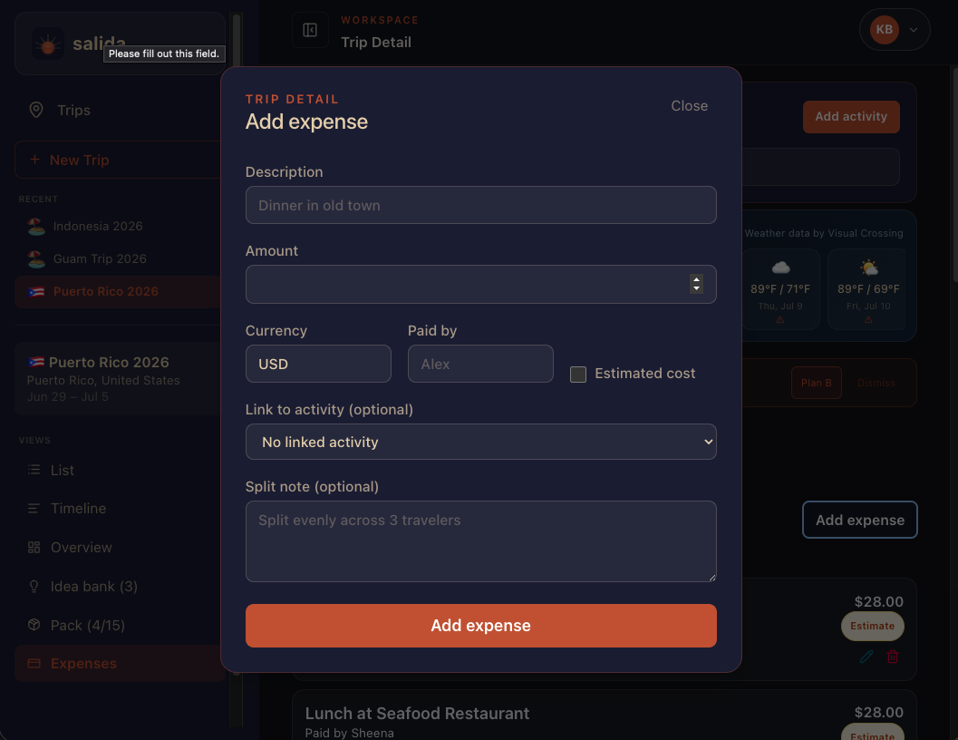Image resolution: width=958 pixels, height=740 pixels.
Task: Focus the Paid by input field
Action: [x=481, y=364]
